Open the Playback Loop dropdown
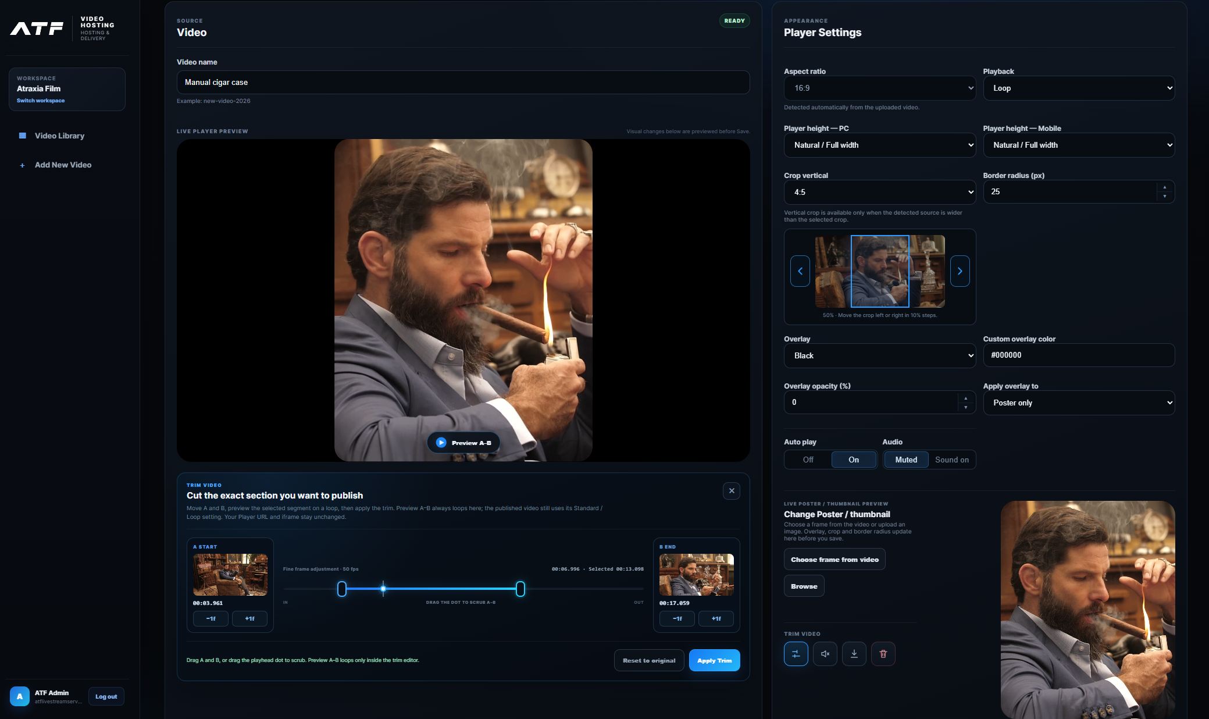This screenshot has width=1209, height=719. (1079, 88)
